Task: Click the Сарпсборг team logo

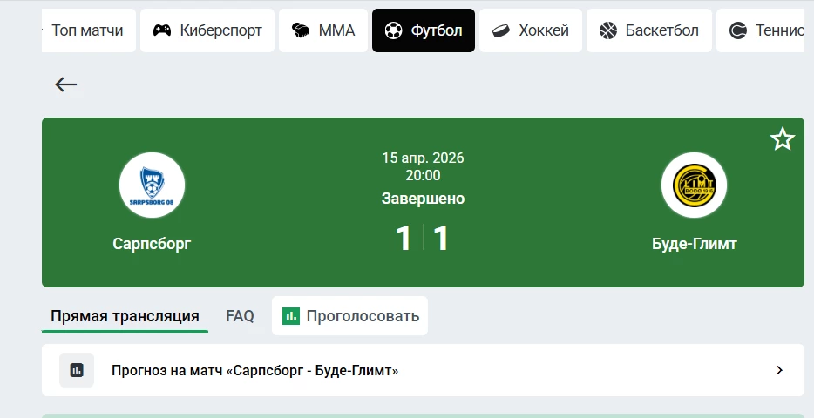Action: tap(152, 185)
